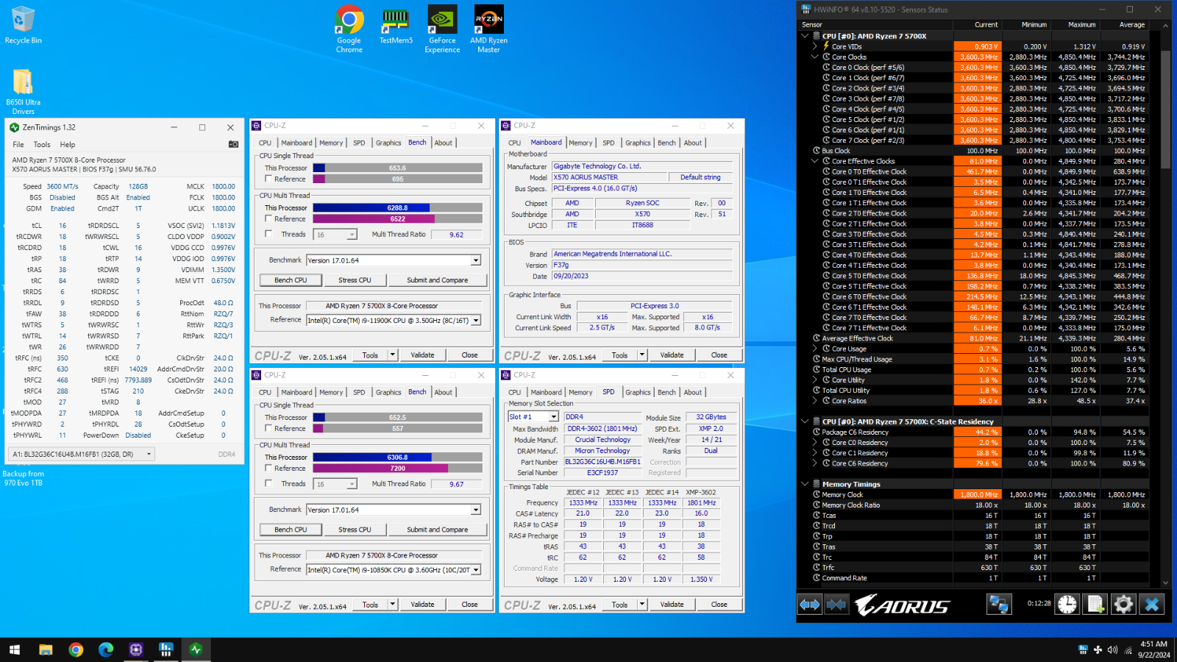Click HWiNFO tray icon in system tray
This screenshot has height=662, width=1177.
pyautogui.click(x=1083, y=649)
